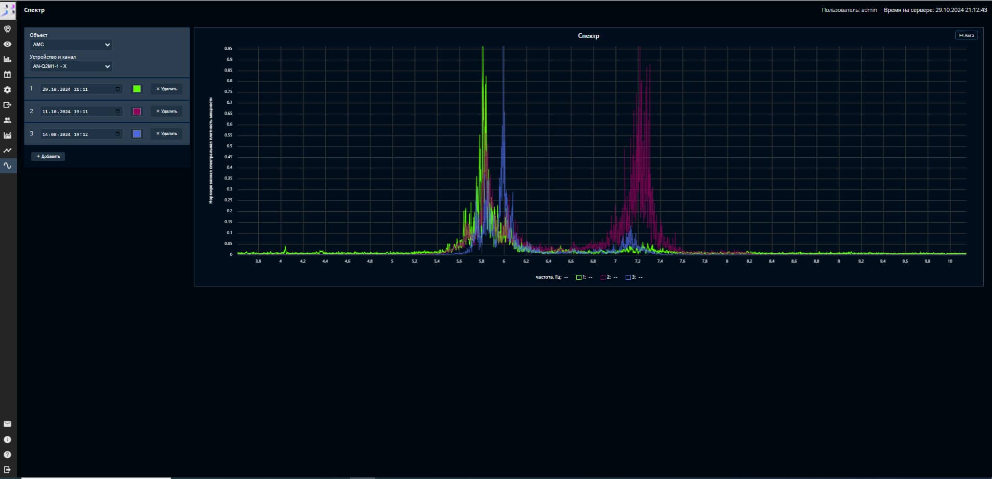Expand the device and channel AN-Q2M1-1 - X dropdown

pyautogui.click(x=71, y=66)
